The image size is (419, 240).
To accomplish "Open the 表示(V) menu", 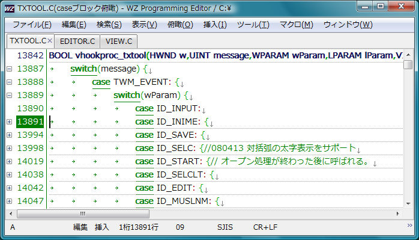I will pyautogui.click(x=144, y=25).
